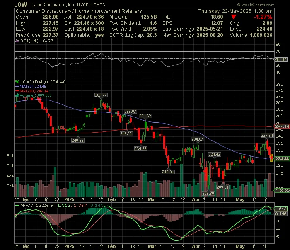Click the Mkt Cap value 125.5B

tap(149, 17)
